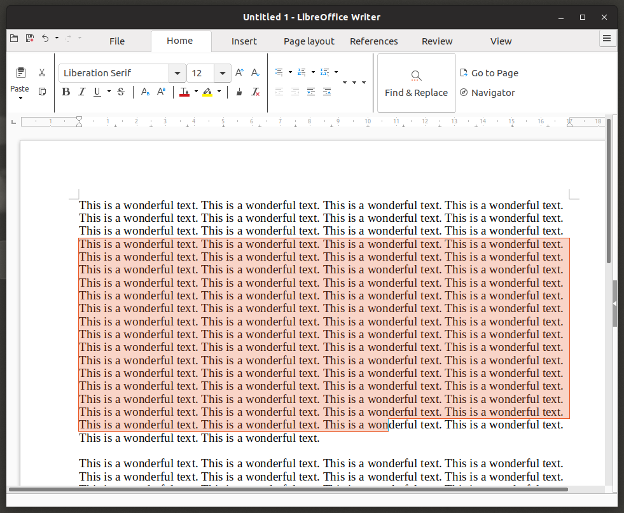This screenshot has height=513, width=624.
Task: Click the short last line of first paragraph
Action: pos(199,438)
